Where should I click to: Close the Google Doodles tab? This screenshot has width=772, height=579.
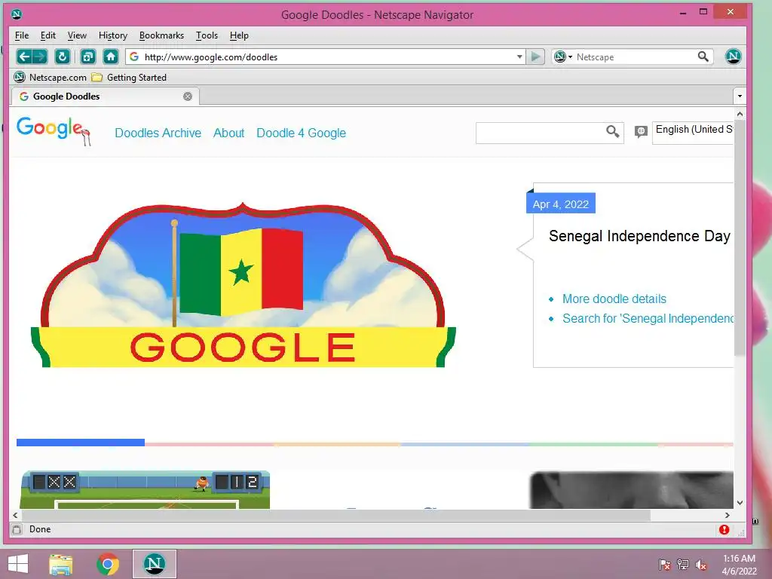(x=188, y=96)
